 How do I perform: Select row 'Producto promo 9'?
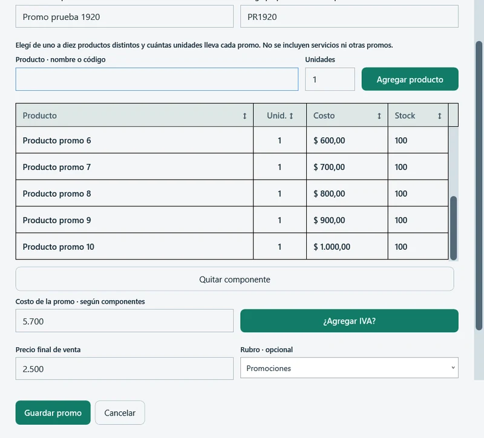pos(232,220)
